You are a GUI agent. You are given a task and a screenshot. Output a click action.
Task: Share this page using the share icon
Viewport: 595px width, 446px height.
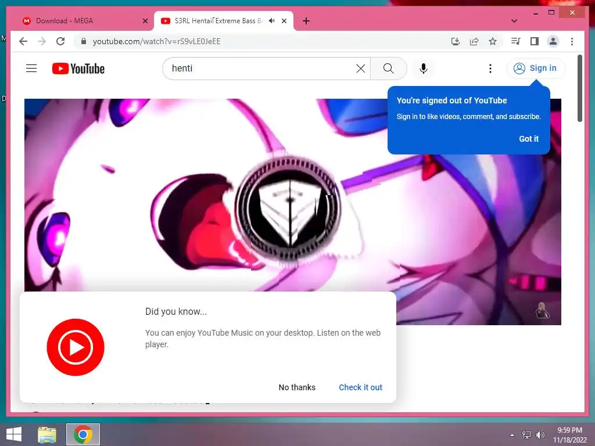pyautogui.click(x=474, y=41)
